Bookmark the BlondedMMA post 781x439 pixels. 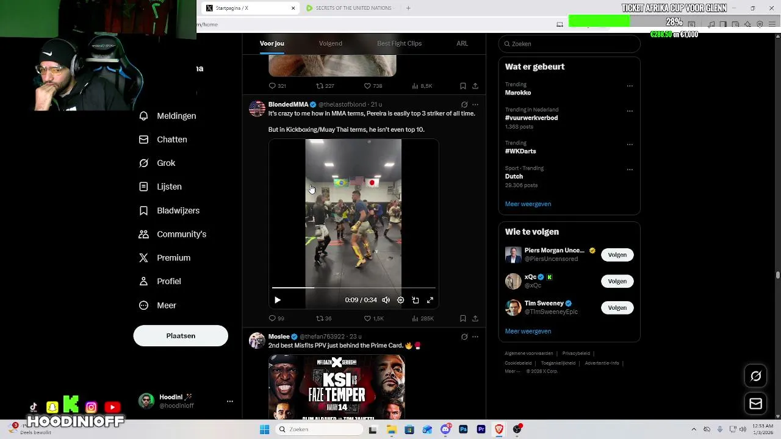coord(463,318)
